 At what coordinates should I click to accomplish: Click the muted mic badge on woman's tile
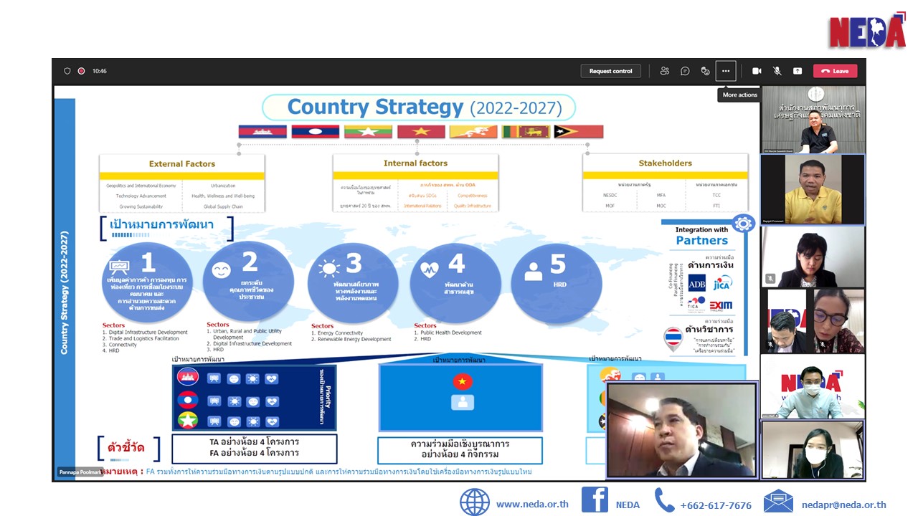(770, 279)
